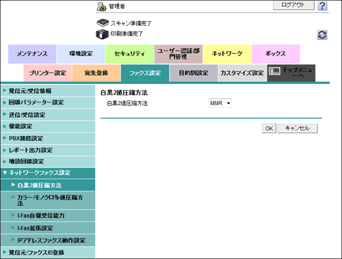Image resolution: width=342 pixels, height=259 pixels.
Task: Open IPアドレスファクス動作設定 submenu item
Action: (48, 240)
